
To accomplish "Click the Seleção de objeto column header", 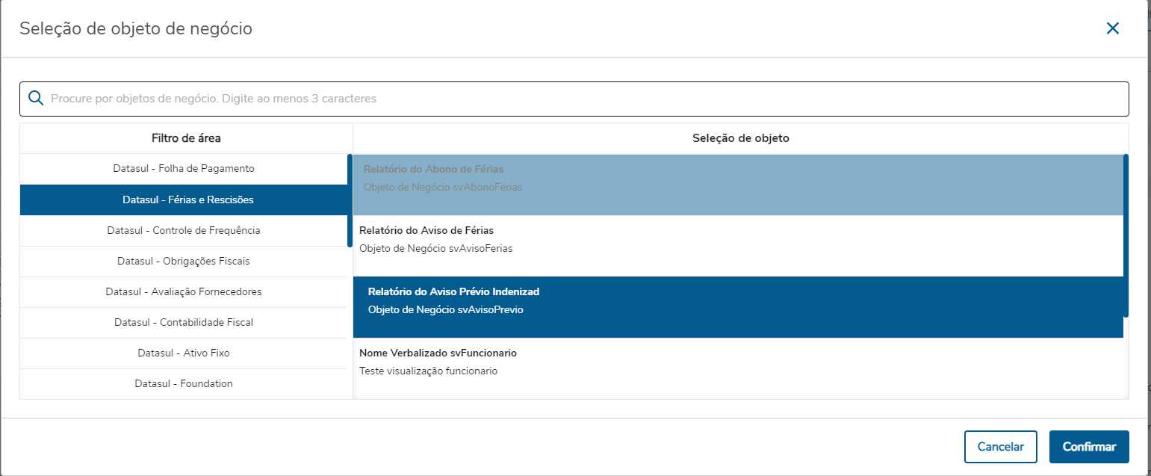I will click(x=740, y=138).
